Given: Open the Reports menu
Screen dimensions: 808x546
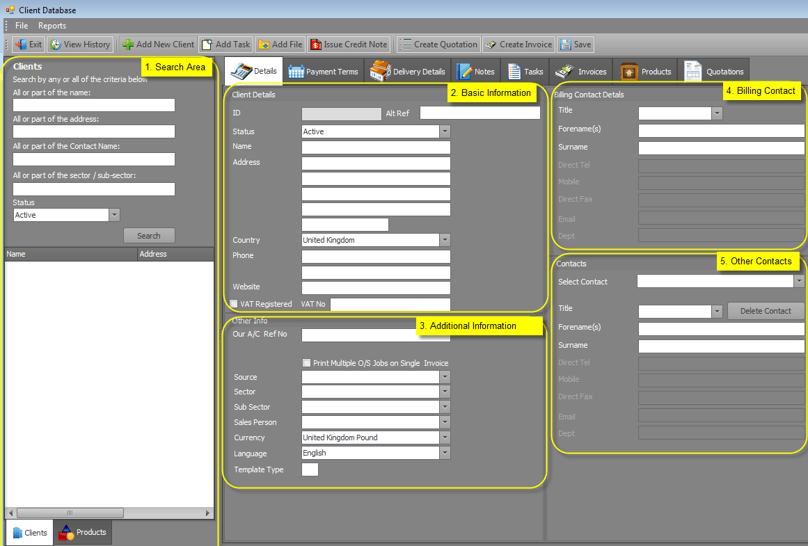Looking at the screenshot, I should 52,25.
